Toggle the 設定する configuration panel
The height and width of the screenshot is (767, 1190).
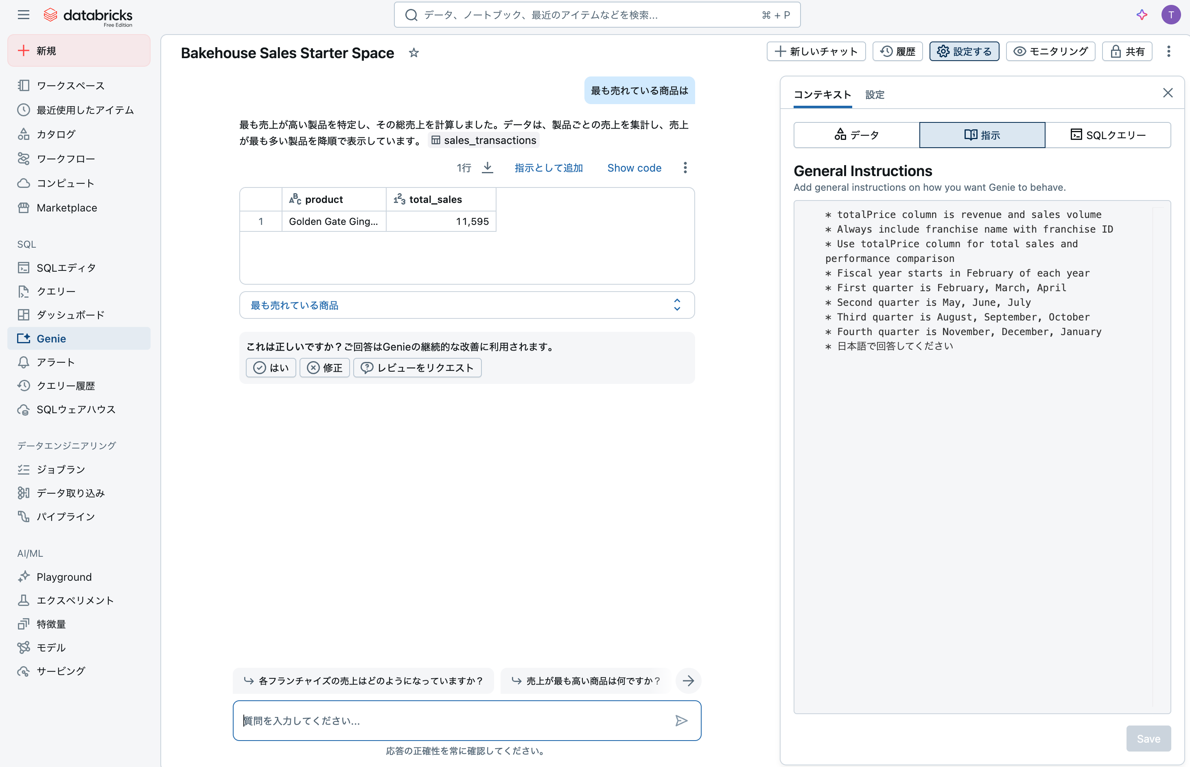coord(964,51)
